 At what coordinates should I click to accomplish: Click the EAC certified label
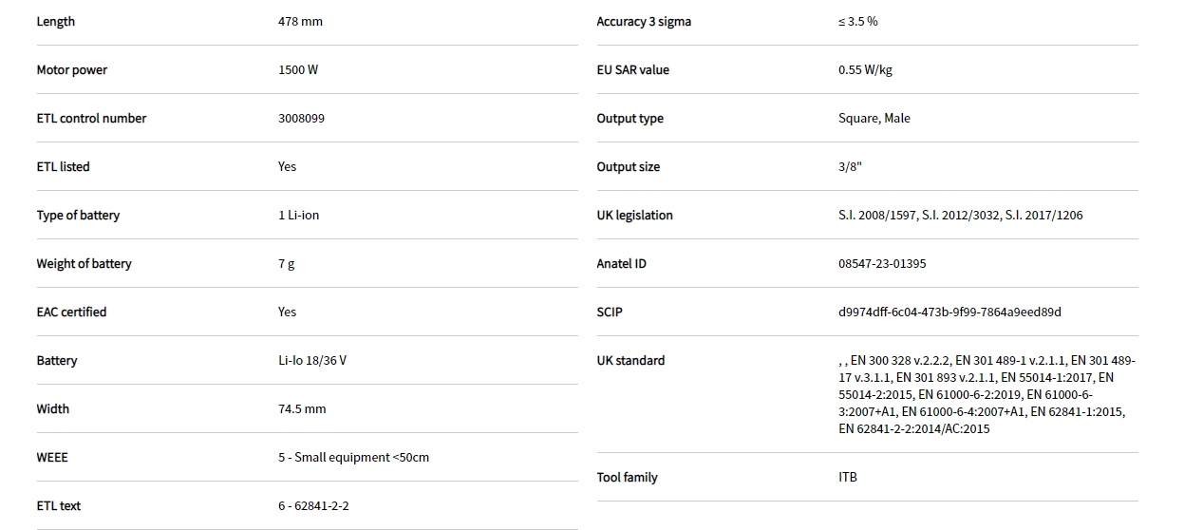point(71,312)
